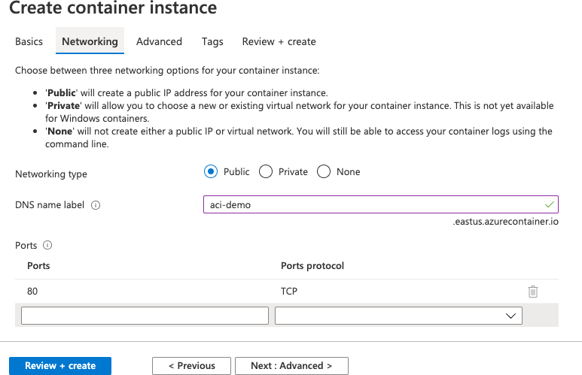
Task: Open the Advanced tab
Action: 159,41
